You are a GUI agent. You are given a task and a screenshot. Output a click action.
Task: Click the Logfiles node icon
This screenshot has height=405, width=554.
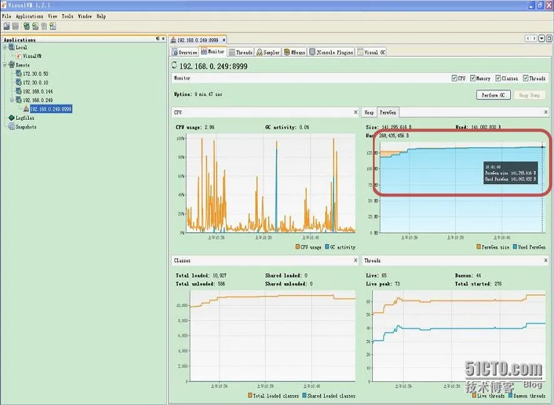[11, 118]
